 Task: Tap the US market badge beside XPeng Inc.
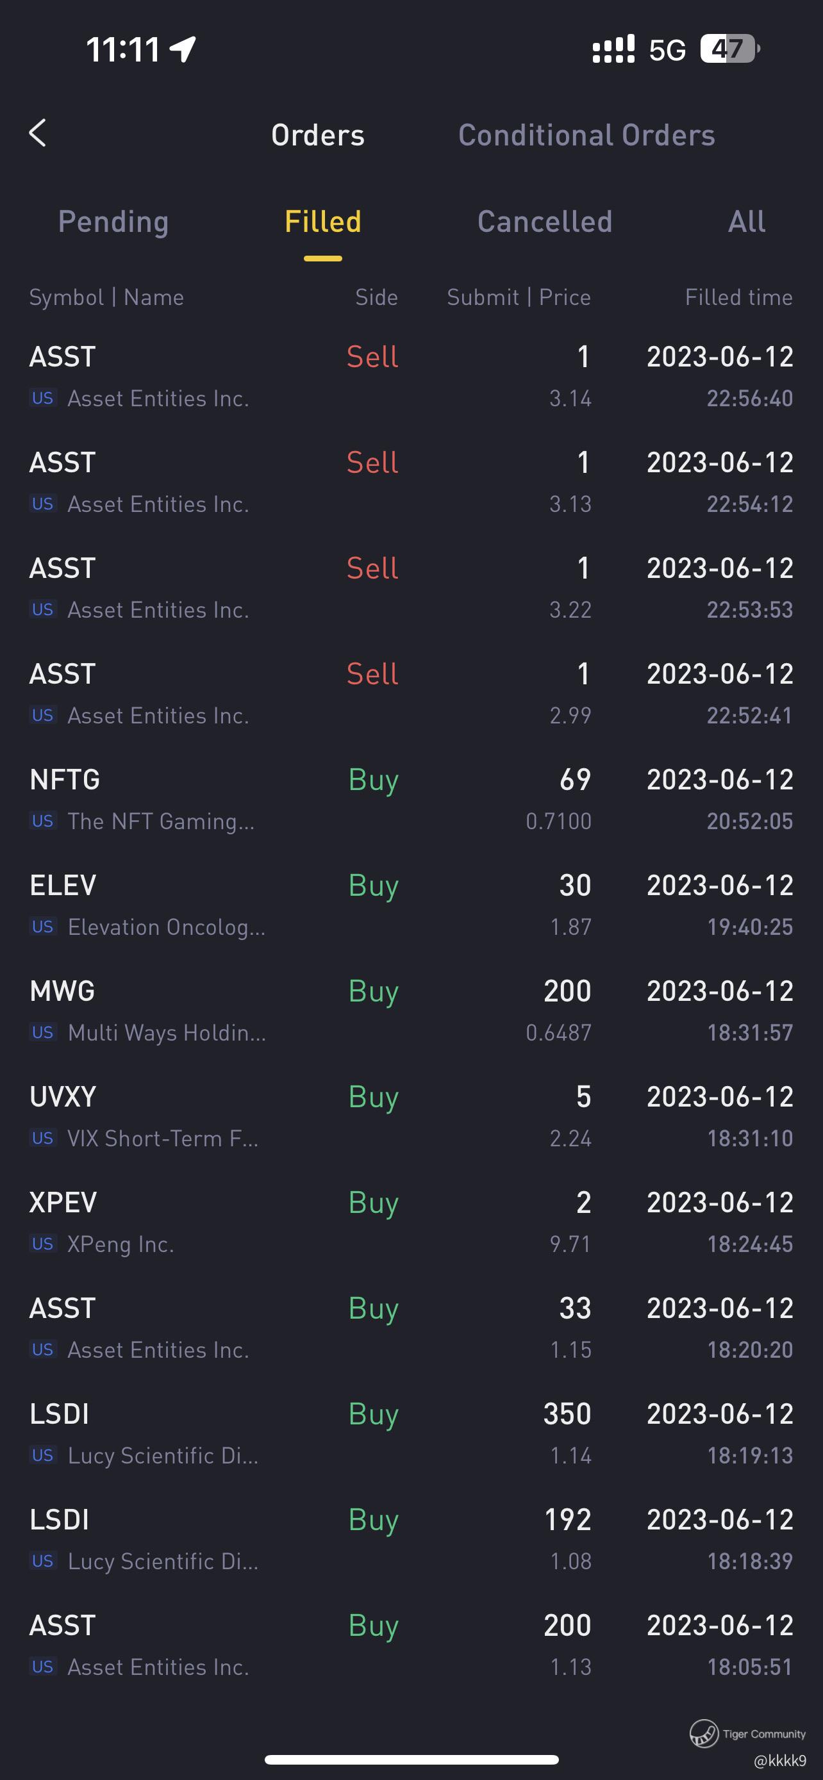[x=43, y=1244]
